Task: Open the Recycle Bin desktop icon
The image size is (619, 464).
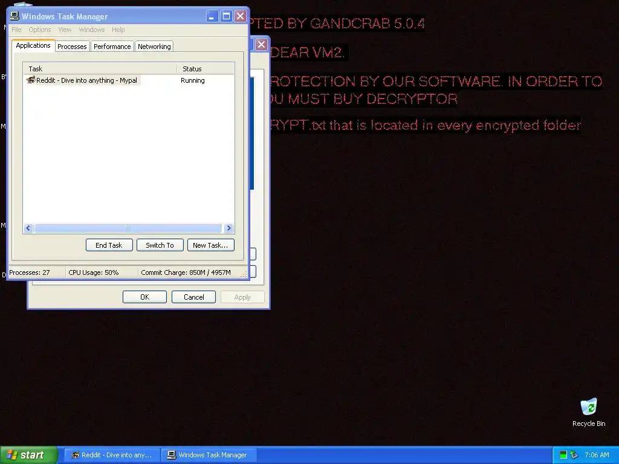Action: tap(589, 412)
